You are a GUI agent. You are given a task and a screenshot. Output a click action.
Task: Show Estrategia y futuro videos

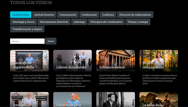click(24, 22)
